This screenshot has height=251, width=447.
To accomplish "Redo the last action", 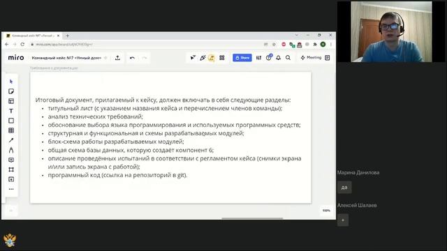I will coord(145,58).
